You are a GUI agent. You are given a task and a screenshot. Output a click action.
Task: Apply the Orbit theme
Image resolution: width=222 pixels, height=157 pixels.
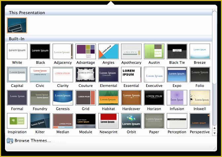tap(131, 121)
